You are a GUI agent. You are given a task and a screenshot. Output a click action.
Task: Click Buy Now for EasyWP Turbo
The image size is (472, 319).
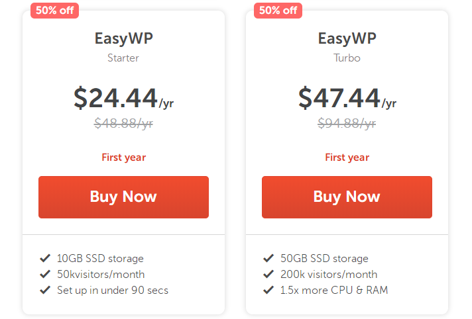[x=347, y=197]
